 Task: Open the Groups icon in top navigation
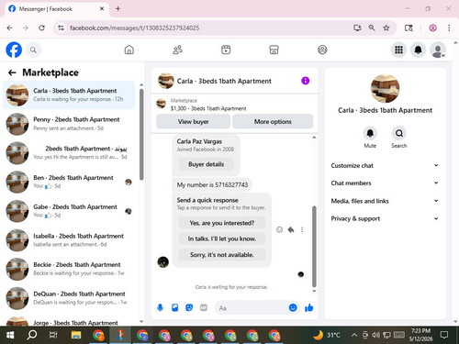322,50
